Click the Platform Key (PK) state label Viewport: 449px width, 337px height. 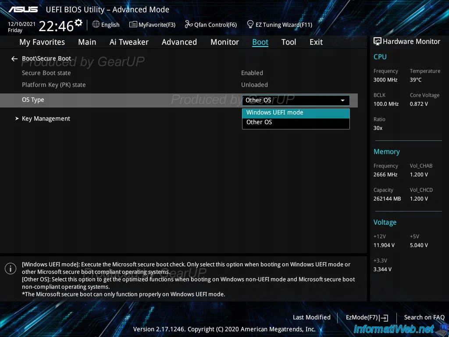coord(54,85)
